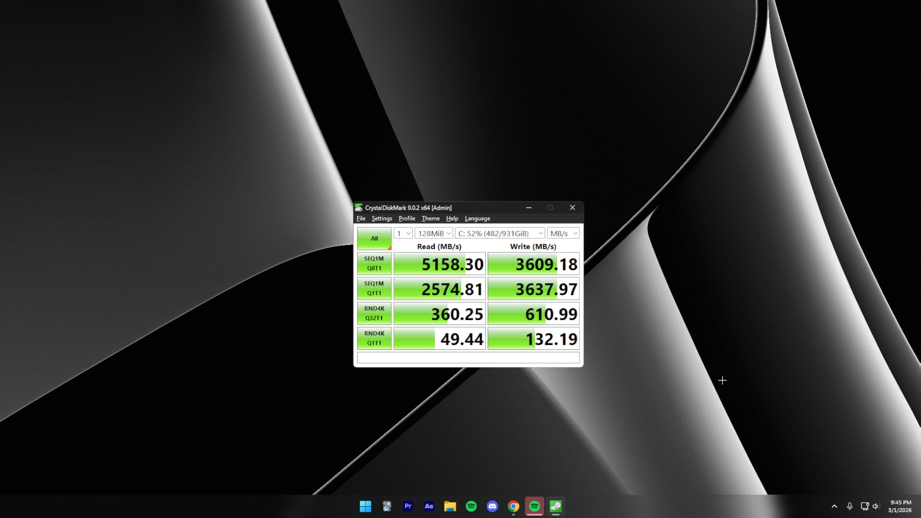Open the 128MiB test size dropdown
The height and width of the screenshot is (518, 921).
(x=434, y=234)
